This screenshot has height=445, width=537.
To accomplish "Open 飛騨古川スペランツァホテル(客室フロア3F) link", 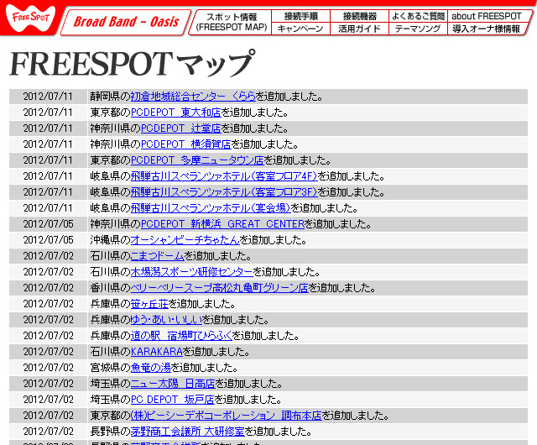I will point(224,192).
